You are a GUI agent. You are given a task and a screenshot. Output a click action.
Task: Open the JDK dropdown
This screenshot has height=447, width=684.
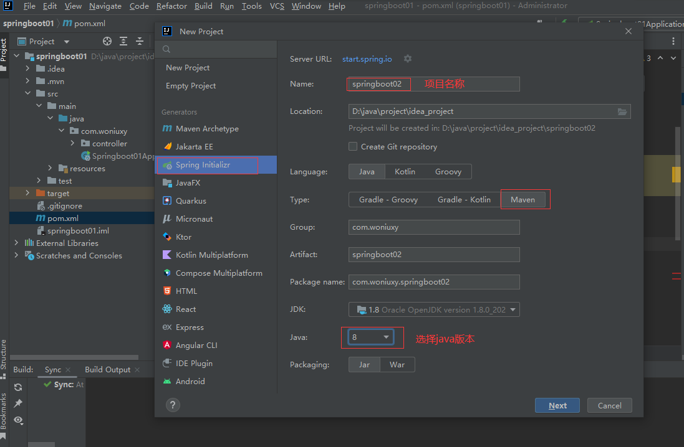pos(434,310)
